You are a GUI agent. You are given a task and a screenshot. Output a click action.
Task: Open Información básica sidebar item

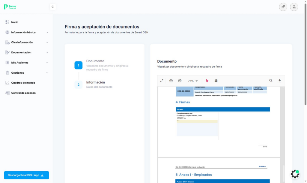click(23, 32)
